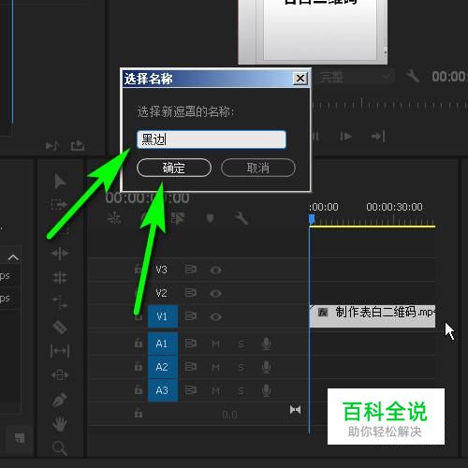Lock the A3 track

click(139, 389)
